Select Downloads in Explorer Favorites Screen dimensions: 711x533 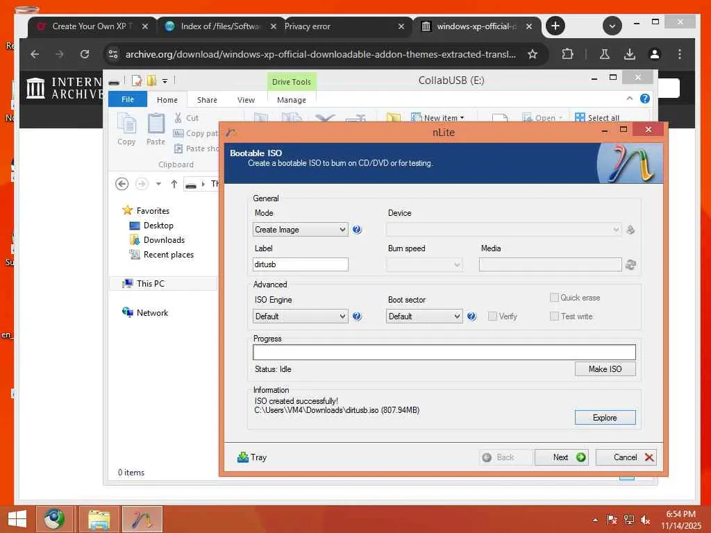(158, 239)
